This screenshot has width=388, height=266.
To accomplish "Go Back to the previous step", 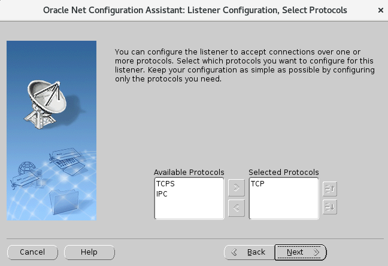I will [250, 252].
